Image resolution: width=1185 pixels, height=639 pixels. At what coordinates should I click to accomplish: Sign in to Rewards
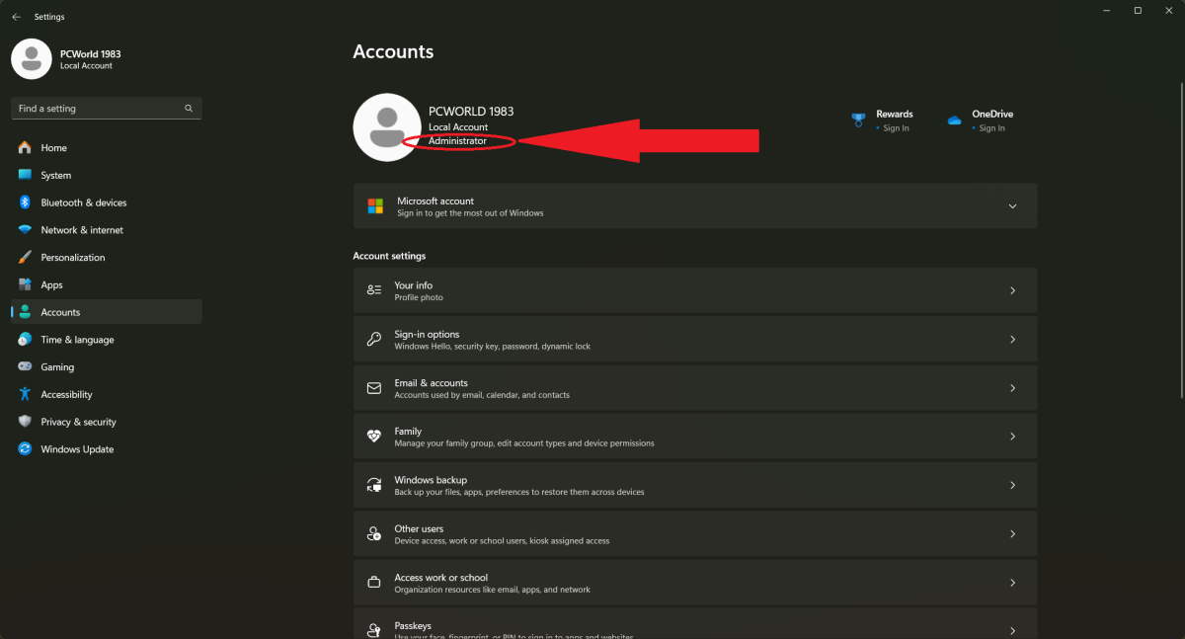895,127
